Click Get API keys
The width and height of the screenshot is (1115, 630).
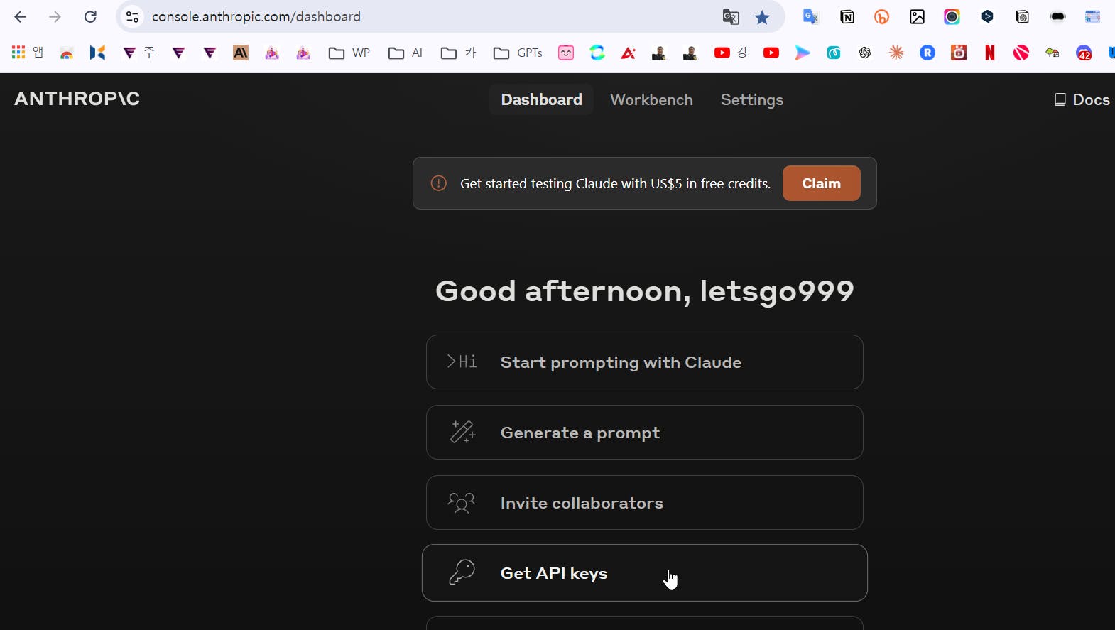point(644,573)
